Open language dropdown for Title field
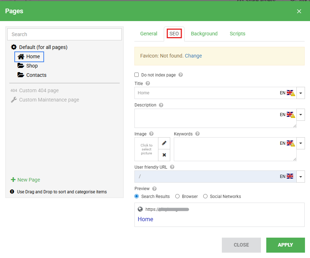The height and width of the screenshot is (258, 310). [x=301, y=93]
